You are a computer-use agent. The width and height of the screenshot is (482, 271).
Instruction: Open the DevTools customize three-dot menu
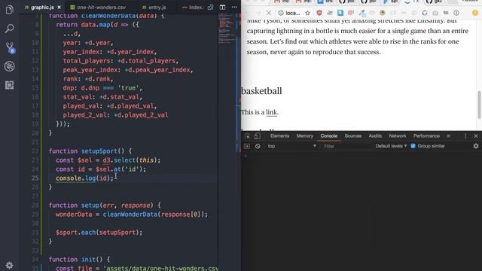(x=465, y=135)
